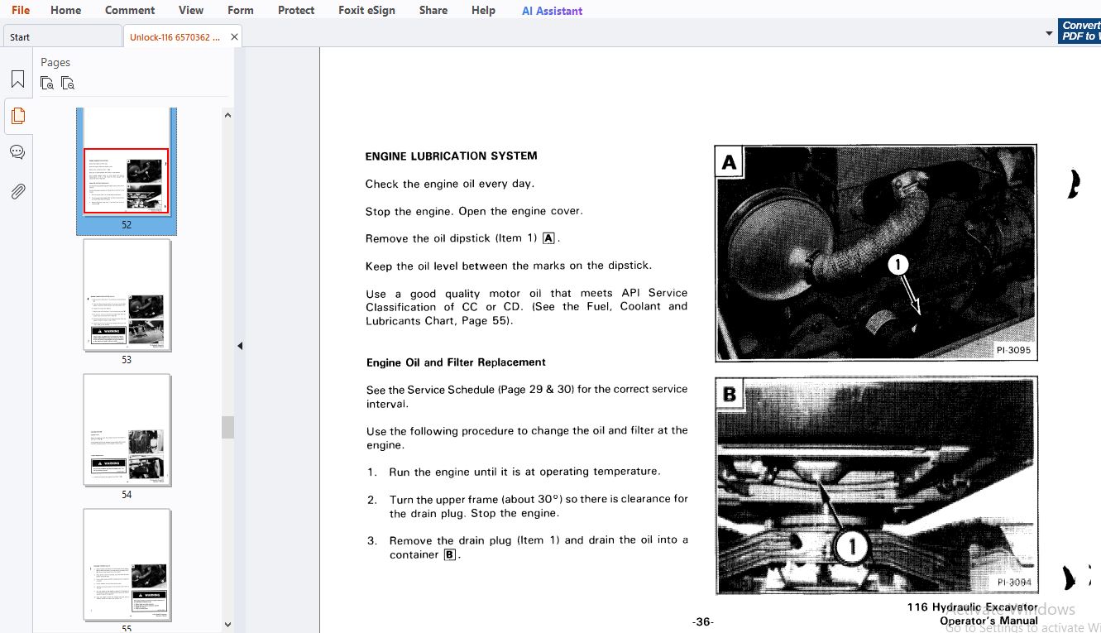This screenshot has width=1101, height=633.
Task: Click the "Check the engine oil every day" line
Action: pos(450,184)
